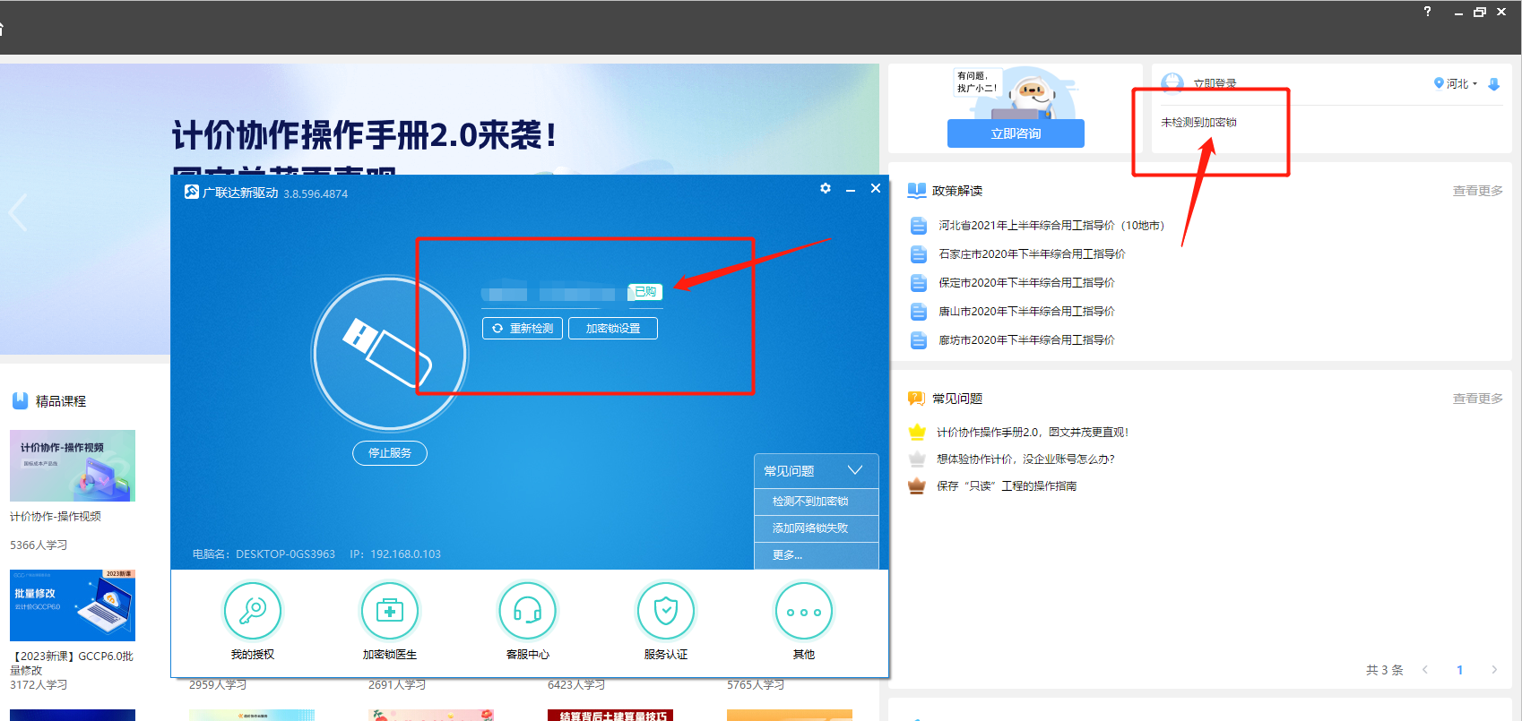The width and height of the screenshot is (1522, 721).
Task: Click the help question mark icon
Action: tap(1427, 12)
